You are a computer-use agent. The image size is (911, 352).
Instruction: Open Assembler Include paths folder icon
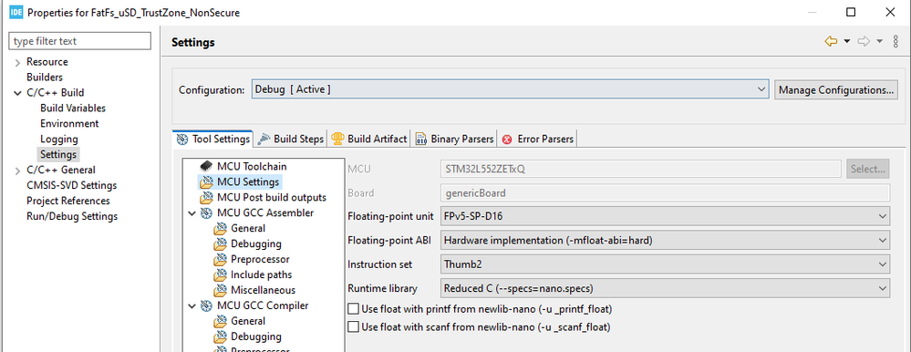click(220, 274)
